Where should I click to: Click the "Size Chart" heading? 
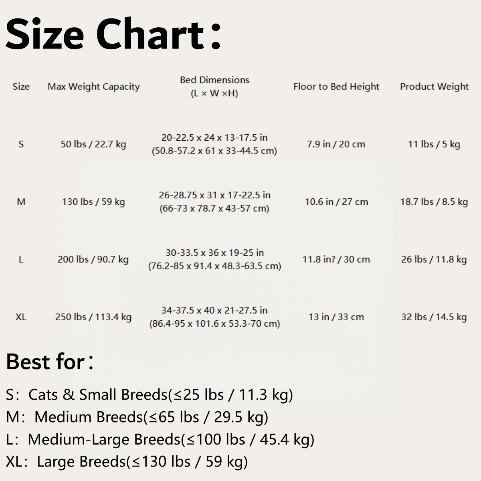[113, 34]
